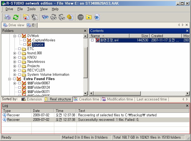Image resolution: width=191 pixels, height=141 pixels.
Task: Tick the 화면조정.avi file checkbox
Action: (x=92, y=40)
